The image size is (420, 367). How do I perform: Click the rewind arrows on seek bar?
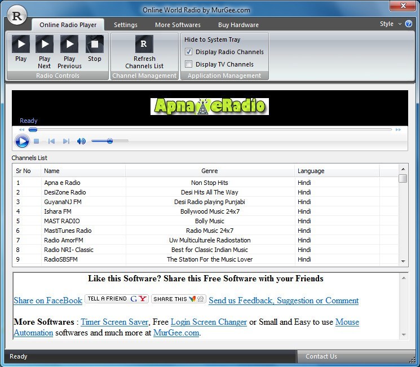click(21, 130)
